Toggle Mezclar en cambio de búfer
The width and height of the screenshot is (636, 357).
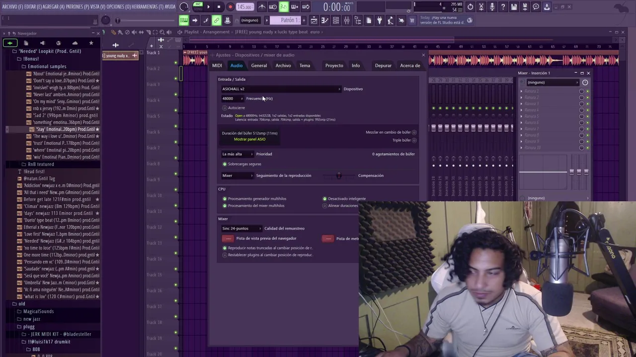[414, 132]
